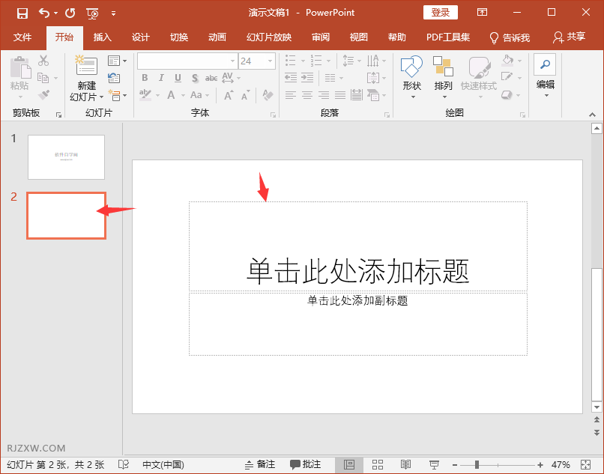This screenshot has height=474, width=604.
Task: Toggle Normal view in the status bar
Action: coord(349,465)
